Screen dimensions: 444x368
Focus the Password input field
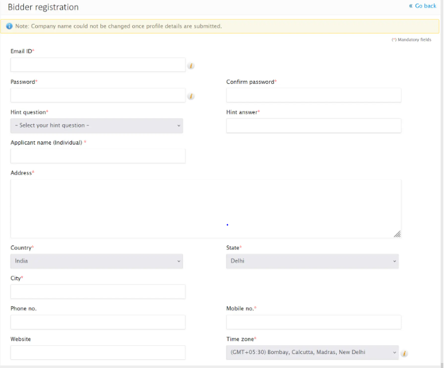[x=98, y=95]
